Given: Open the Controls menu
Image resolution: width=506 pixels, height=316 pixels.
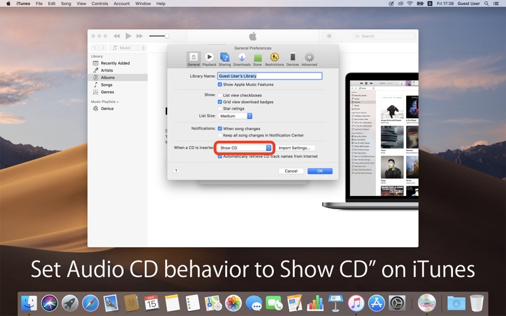Looking at the screenshot, I should (100, 4).
